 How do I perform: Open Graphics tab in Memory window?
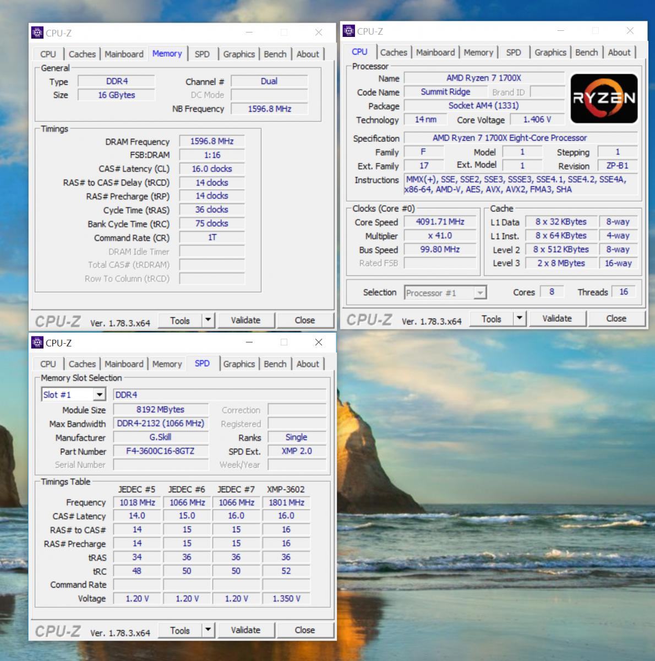[x=239, y=54]
